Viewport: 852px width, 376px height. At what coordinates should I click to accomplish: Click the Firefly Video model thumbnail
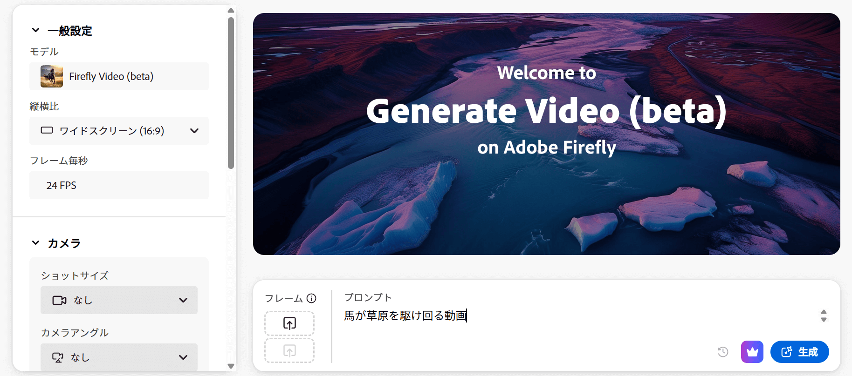52,76
